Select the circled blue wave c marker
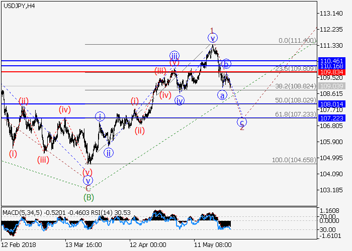 [242, 121]
